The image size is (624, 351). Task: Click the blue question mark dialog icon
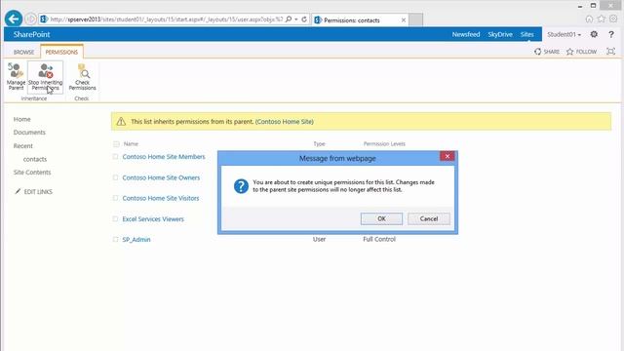[241, 186]
